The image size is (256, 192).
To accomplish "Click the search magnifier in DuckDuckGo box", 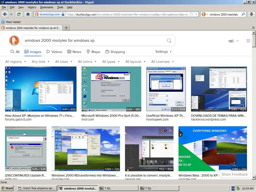I will pos(169,40).
